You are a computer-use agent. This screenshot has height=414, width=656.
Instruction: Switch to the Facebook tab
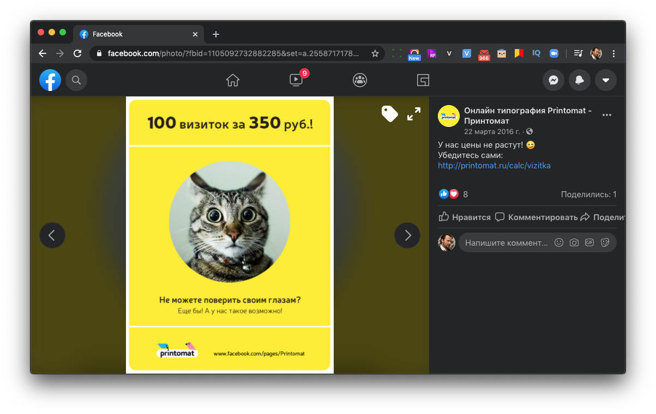click(139, 34)
